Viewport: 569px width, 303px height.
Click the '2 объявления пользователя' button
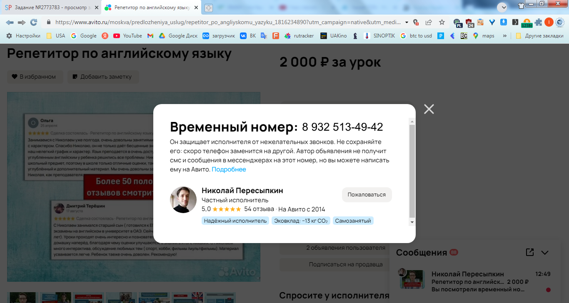tap(334, 248)
